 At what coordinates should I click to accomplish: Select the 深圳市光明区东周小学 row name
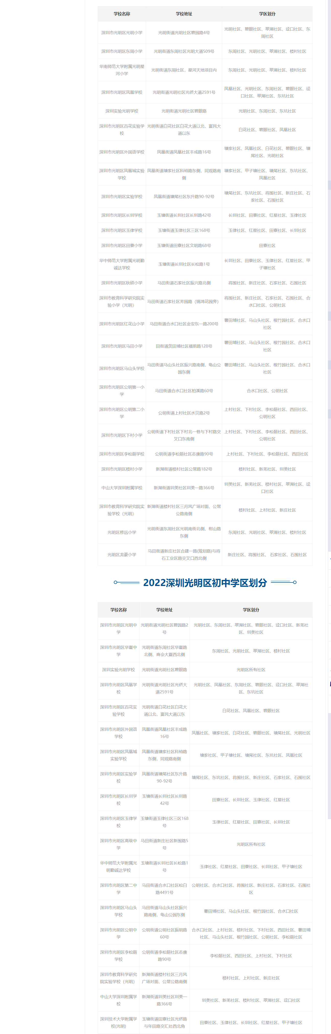[122, 51]
